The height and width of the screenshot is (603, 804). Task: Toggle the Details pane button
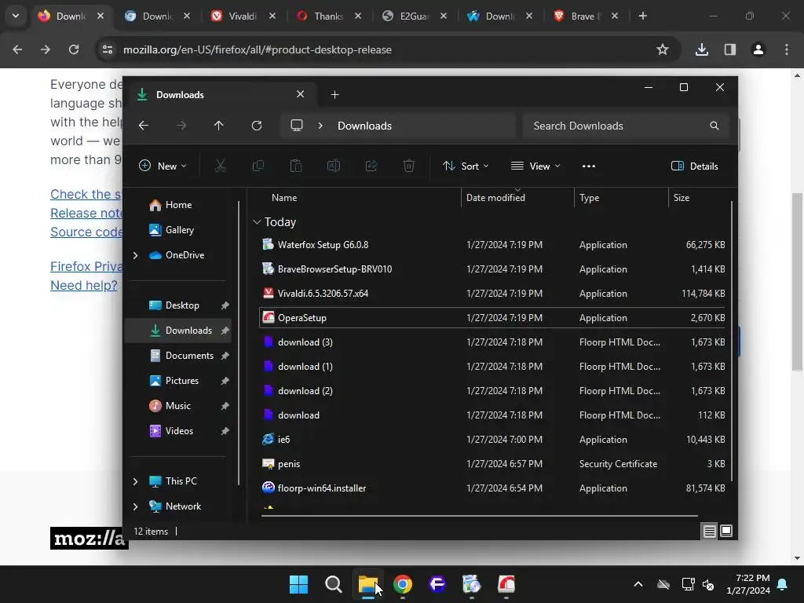[695, 166]
